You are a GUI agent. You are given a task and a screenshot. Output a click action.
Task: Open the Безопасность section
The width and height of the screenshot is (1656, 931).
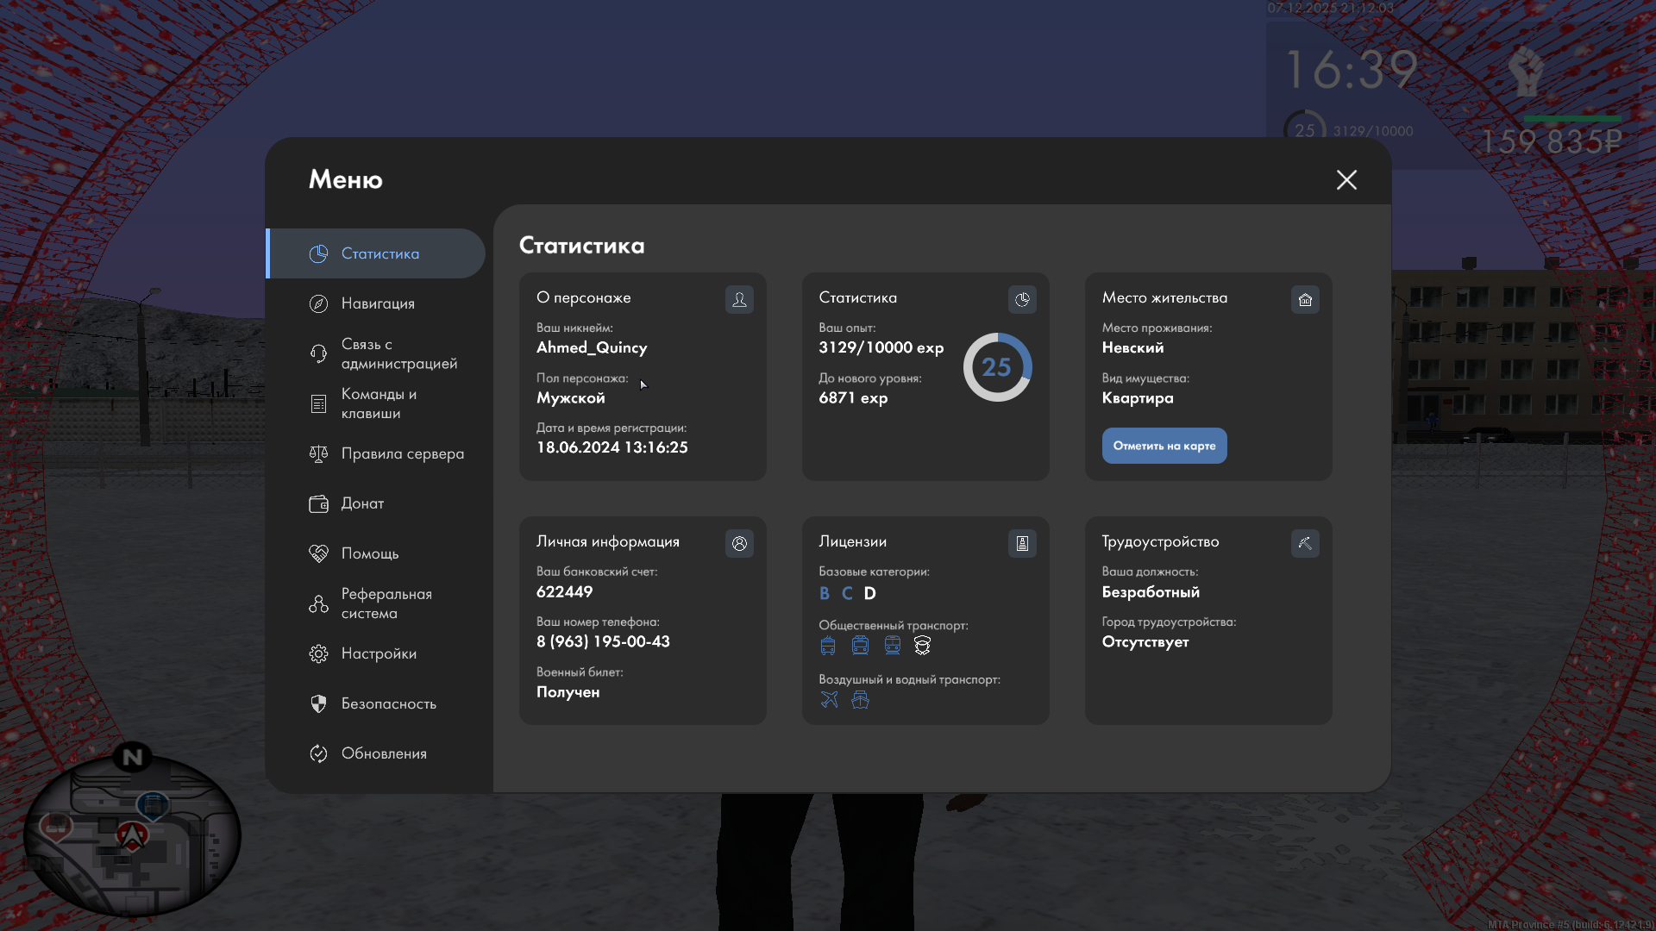388,703
